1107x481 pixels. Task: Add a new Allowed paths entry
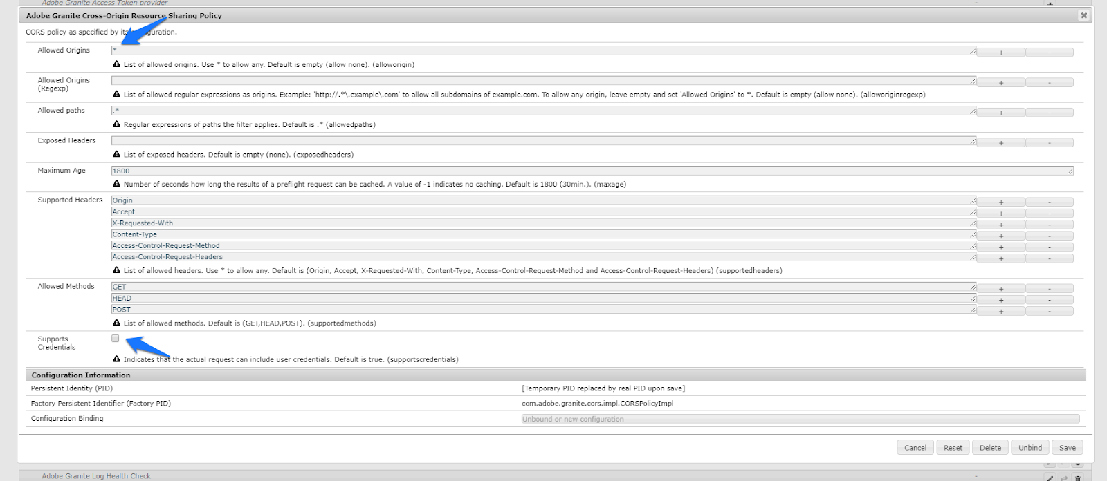pyautogui.click(x=1000, y=113)
